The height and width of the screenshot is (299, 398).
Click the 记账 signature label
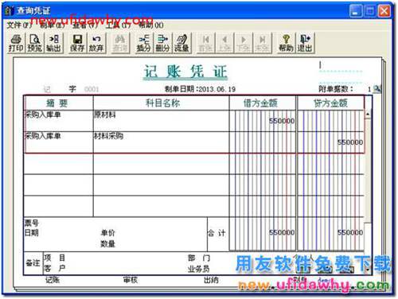click(x=53, y=280)
